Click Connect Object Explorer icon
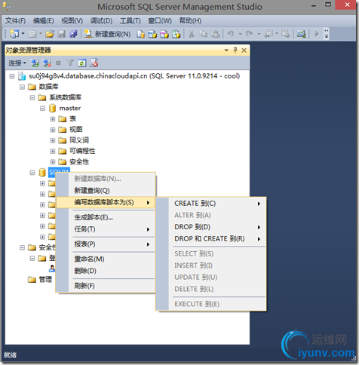Viewport: 359px width, 365px height. [x=35, y=63]
